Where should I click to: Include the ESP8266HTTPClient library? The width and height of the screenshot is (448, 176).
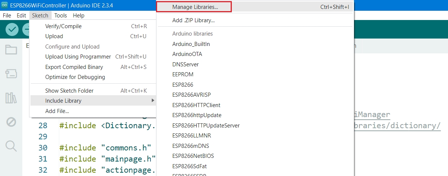(197, 105)
